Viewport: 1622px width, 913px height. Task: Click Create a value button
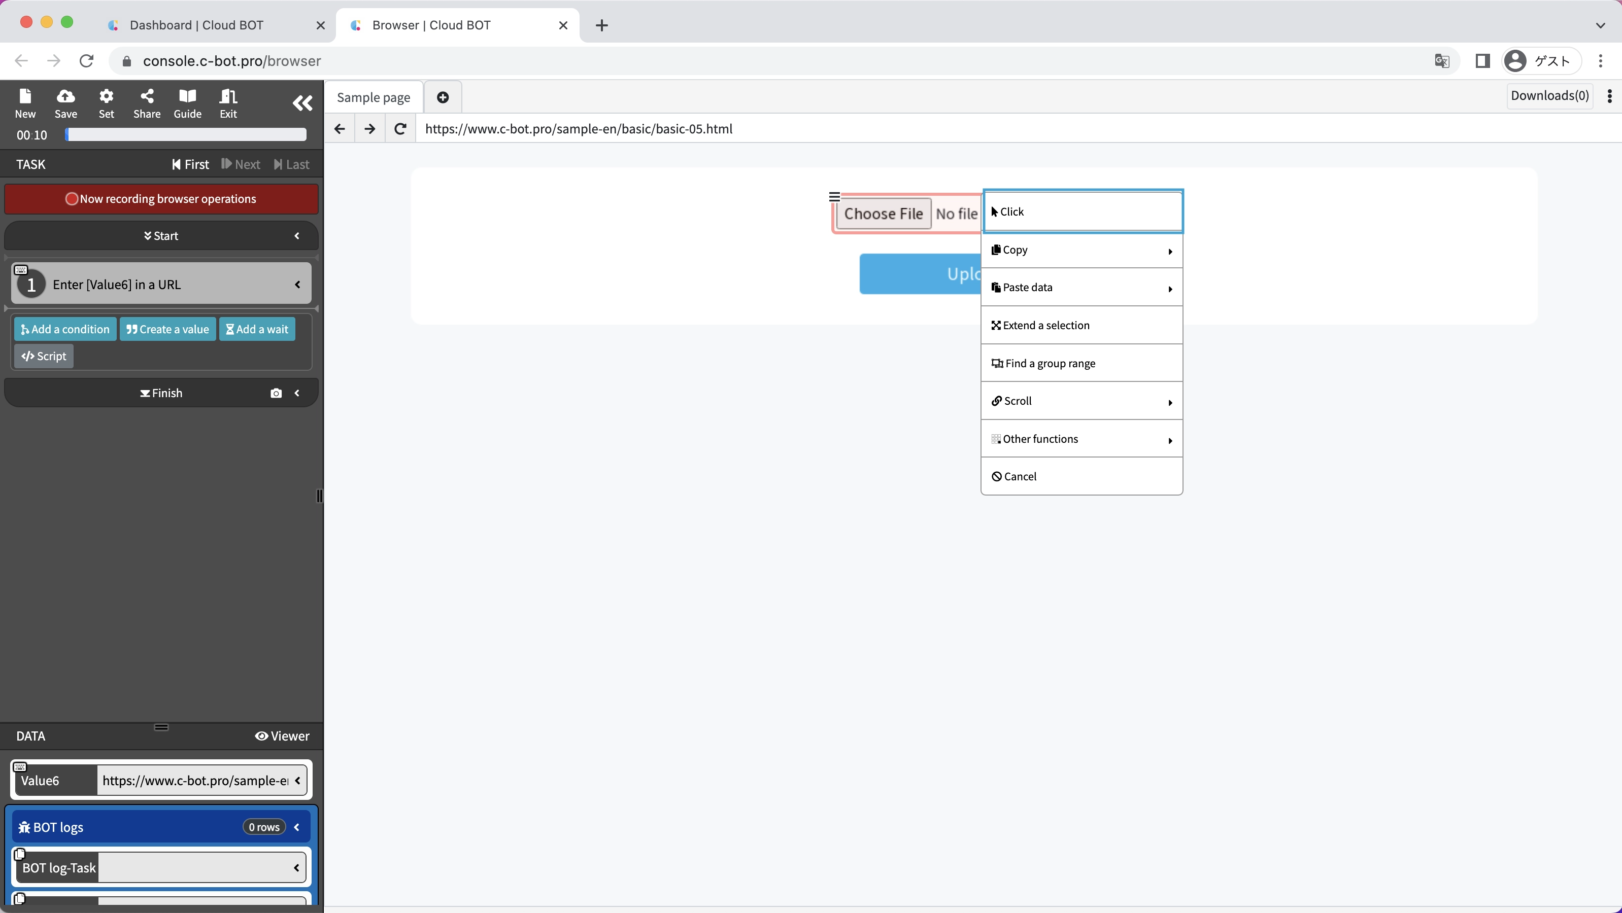coord(167,329)
